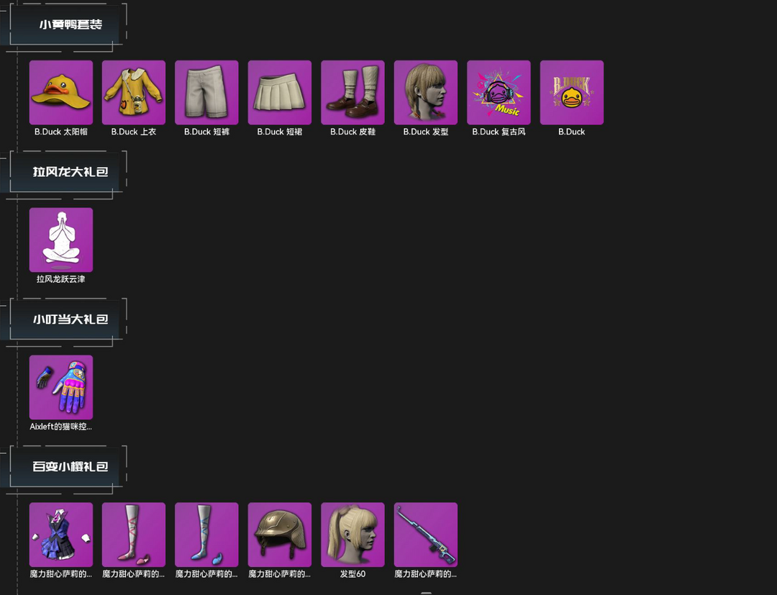Screen dimensions: 777x595
Task: Pick the 发型60 blonde ponytail hairstyle
Action: (353, 535)
